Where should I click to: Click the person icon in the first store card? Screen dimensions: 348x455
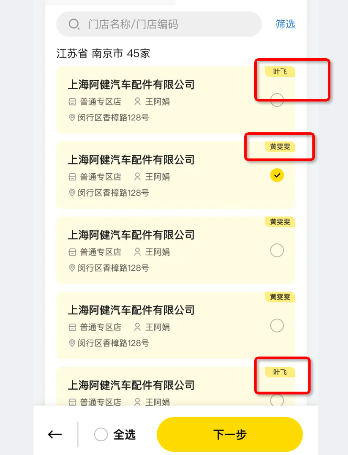137,102
